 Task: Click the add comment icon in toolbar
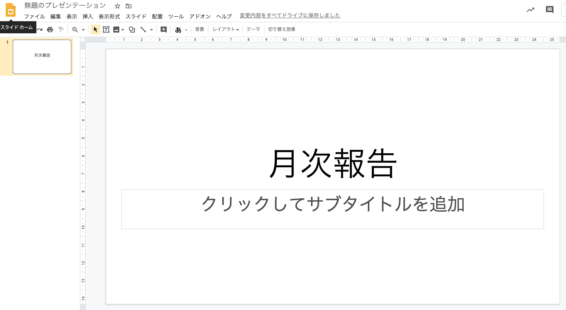(164, 30)
